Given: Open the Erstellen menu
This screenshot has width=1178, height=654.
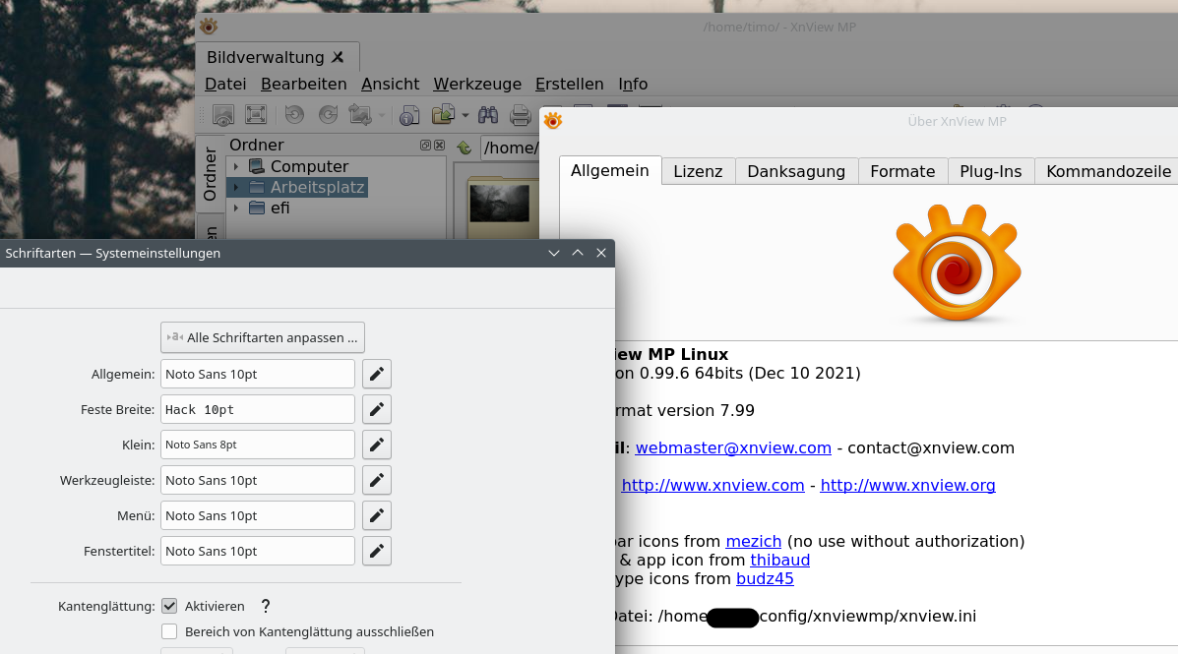Looking at the screenshot, I should coord(570,85).
